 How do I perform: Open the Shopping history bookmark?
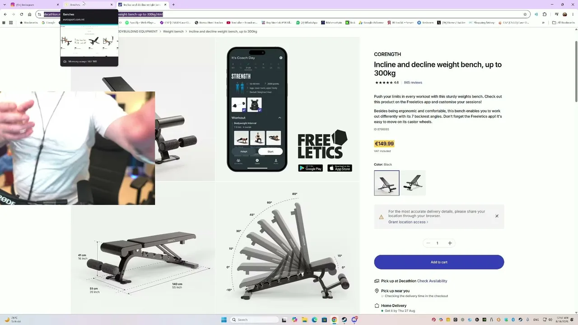[x=481, y=22]
